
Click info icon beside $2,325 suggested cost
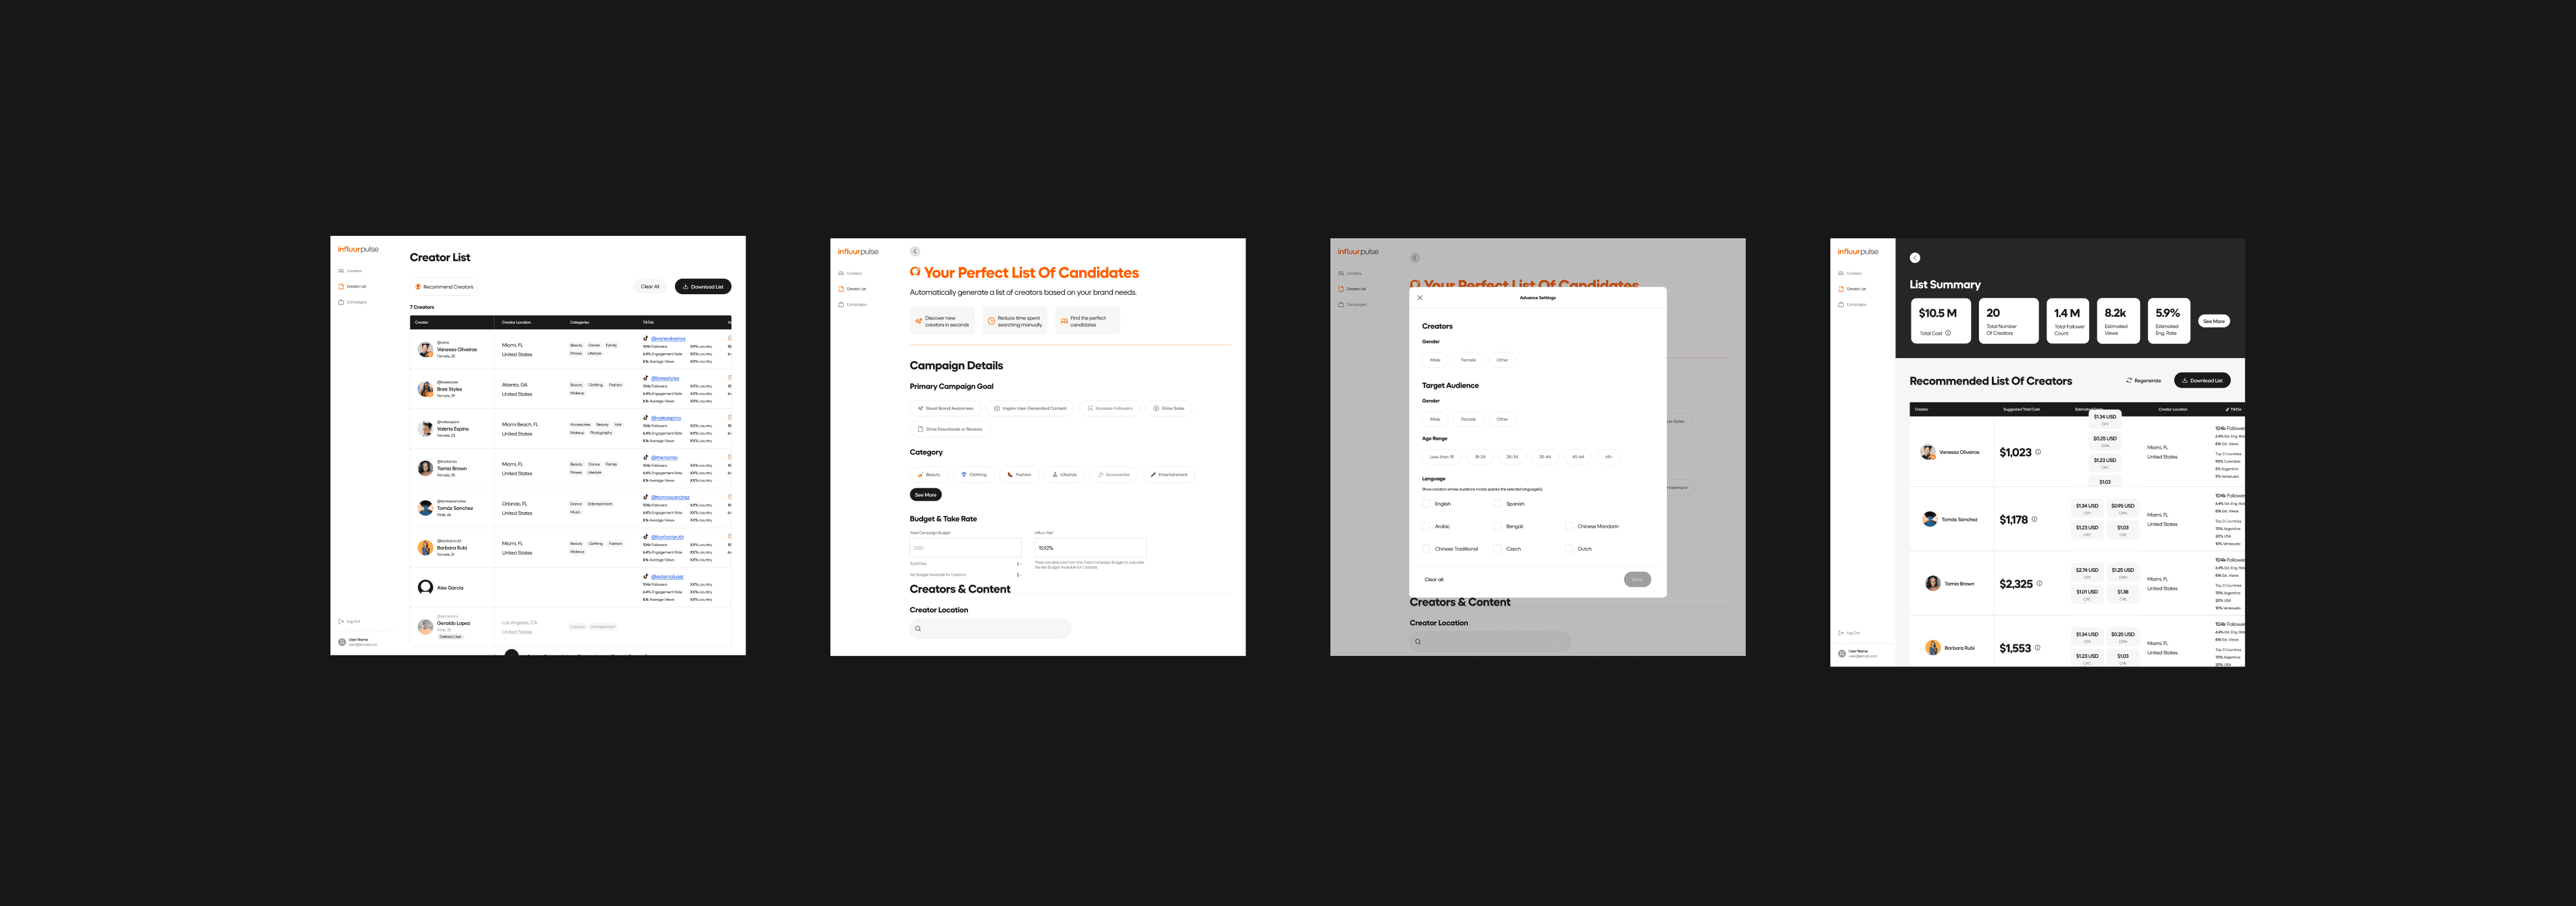click(2039, 584)
